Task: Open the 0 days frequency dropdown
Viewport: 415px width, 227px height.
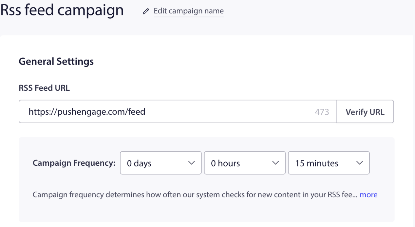Action: pos(161,163)
